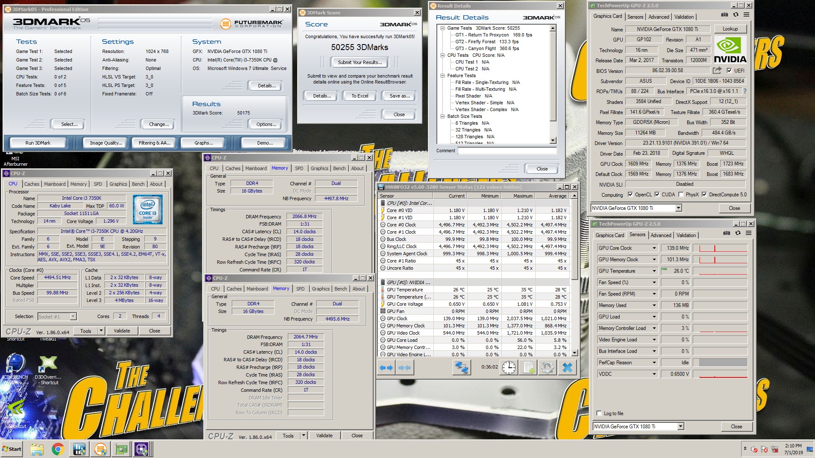This screenshot has width=815, height=458.
Task: Click the Start button
Action: [x=12, y=449]
